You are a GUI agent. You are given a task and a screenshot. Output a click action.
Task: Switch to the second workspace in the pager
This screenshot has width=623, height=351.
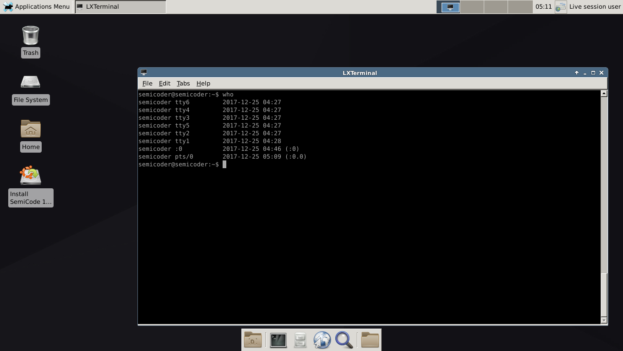(473, 7)
